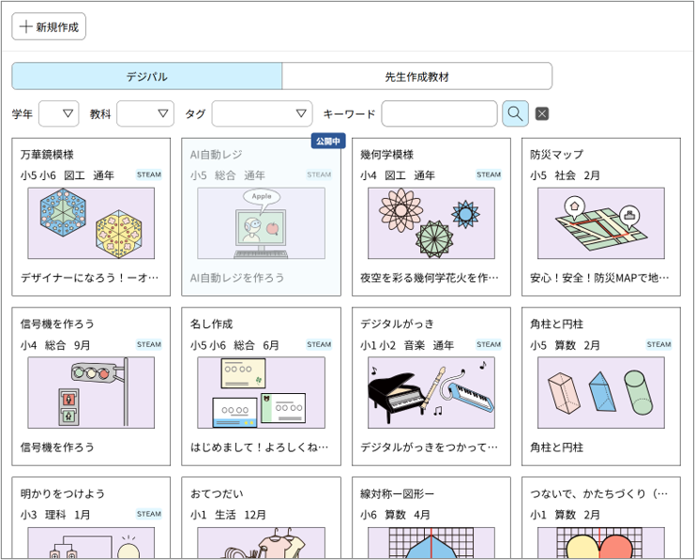Click the STEAM badge on 角柱と円柱 card

[x=658, y=344]
